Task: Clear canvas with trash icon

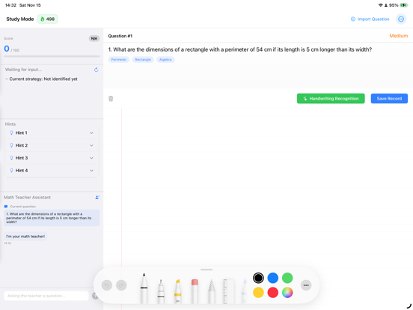Action: tap(111, 99)
